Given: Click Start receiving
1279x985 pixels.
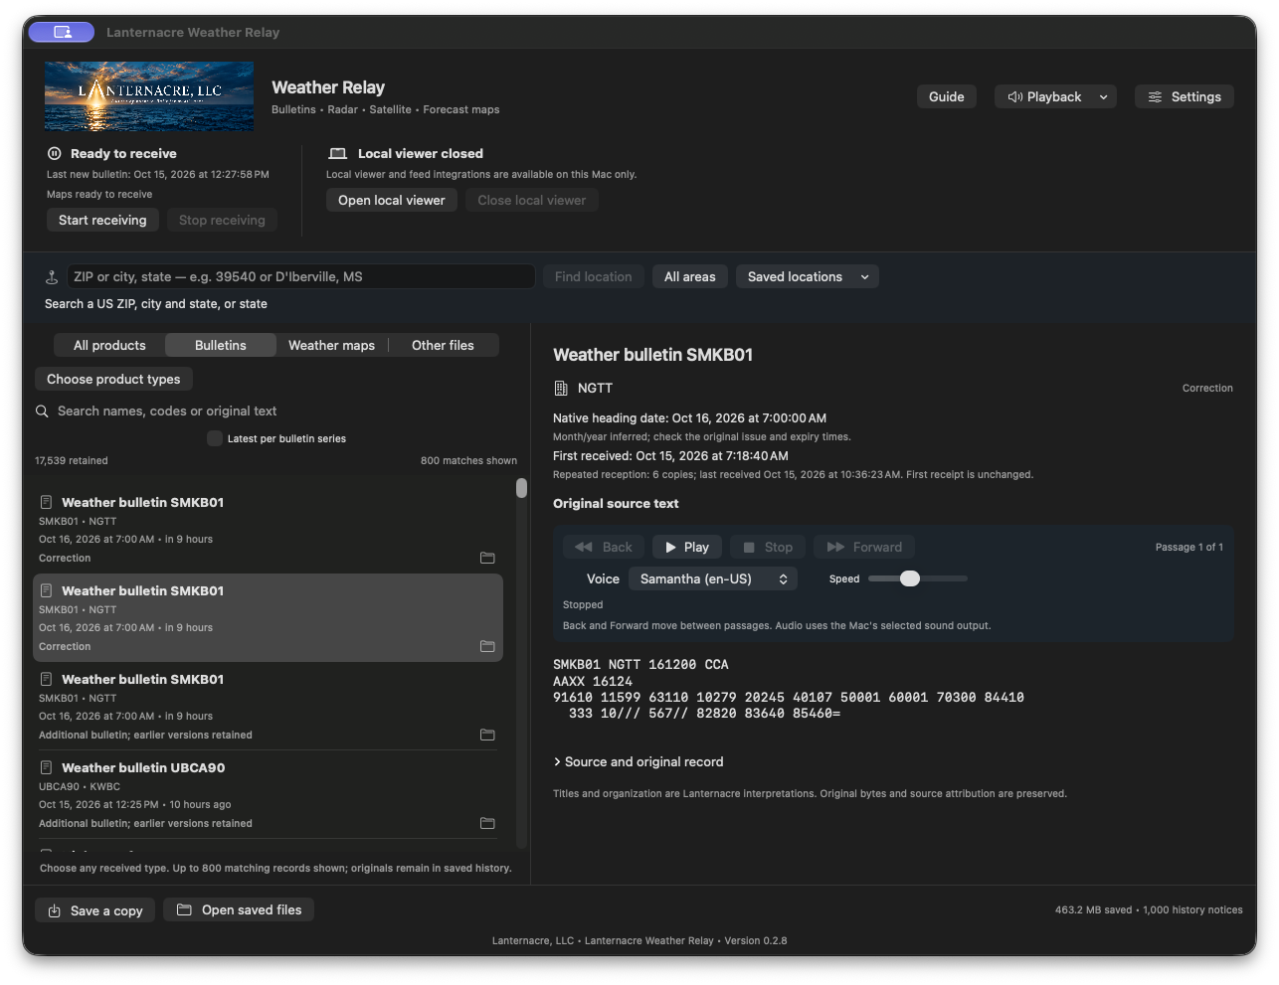Looking at the screenshot, I should 102,220.
